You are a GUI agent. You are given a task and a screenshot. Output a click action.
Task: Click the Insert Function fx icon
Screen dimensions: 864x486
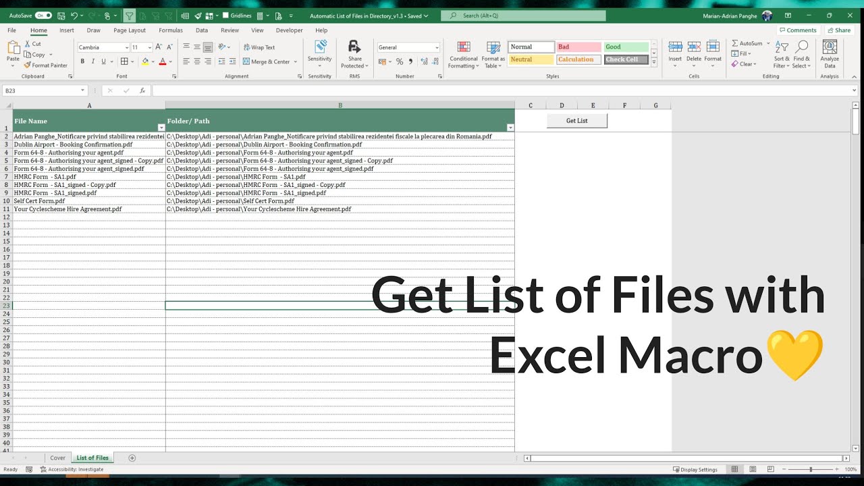[142, 90]
